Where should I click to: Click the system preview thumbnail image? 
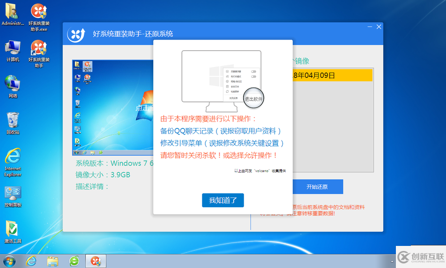point(113,107)
